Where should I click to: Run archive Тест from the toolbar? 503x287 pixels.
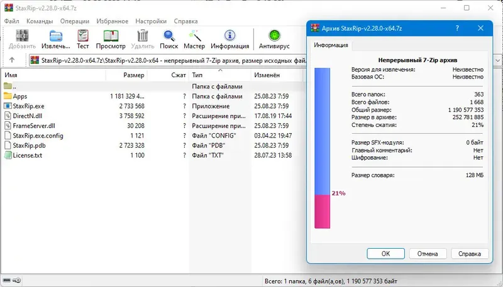pos(83,36)
